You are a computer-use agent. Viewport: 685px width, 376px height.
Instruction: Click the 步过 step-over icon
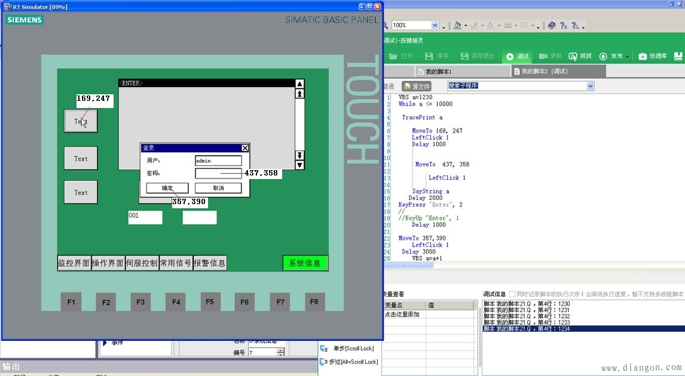(x=323, y=362)
